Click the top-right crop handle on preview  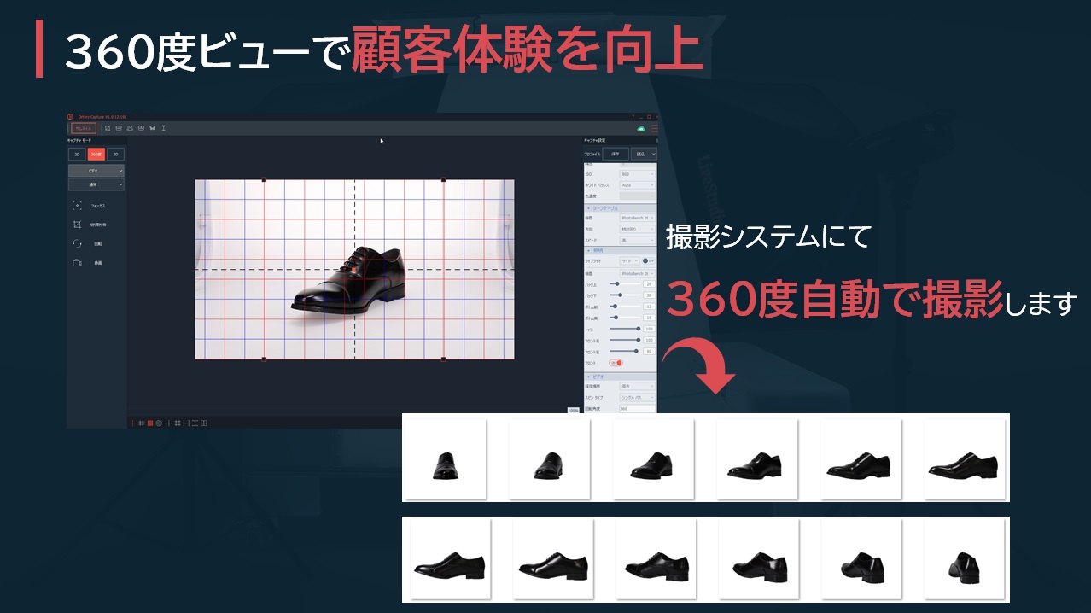pos(443,179)
